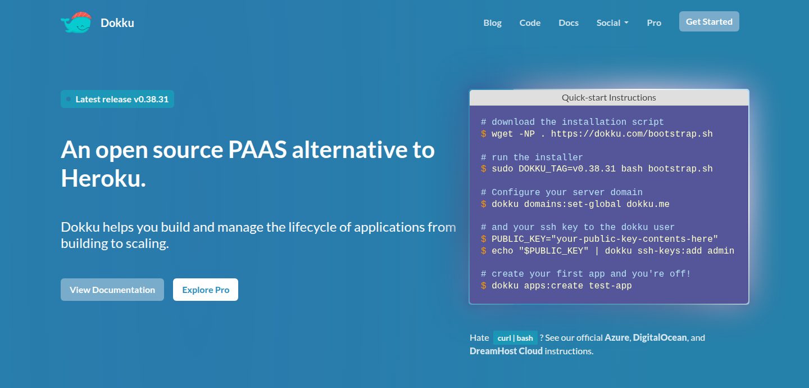
Task: Visit the Pro nav link
Action: click(x=654, y=23)
